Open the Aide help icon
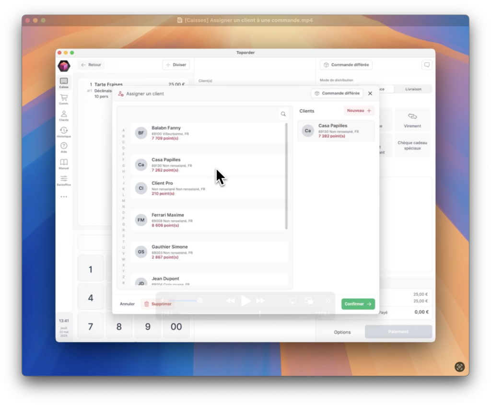The width and height of the screenshot is (491, 405). (x=64, y=147)
